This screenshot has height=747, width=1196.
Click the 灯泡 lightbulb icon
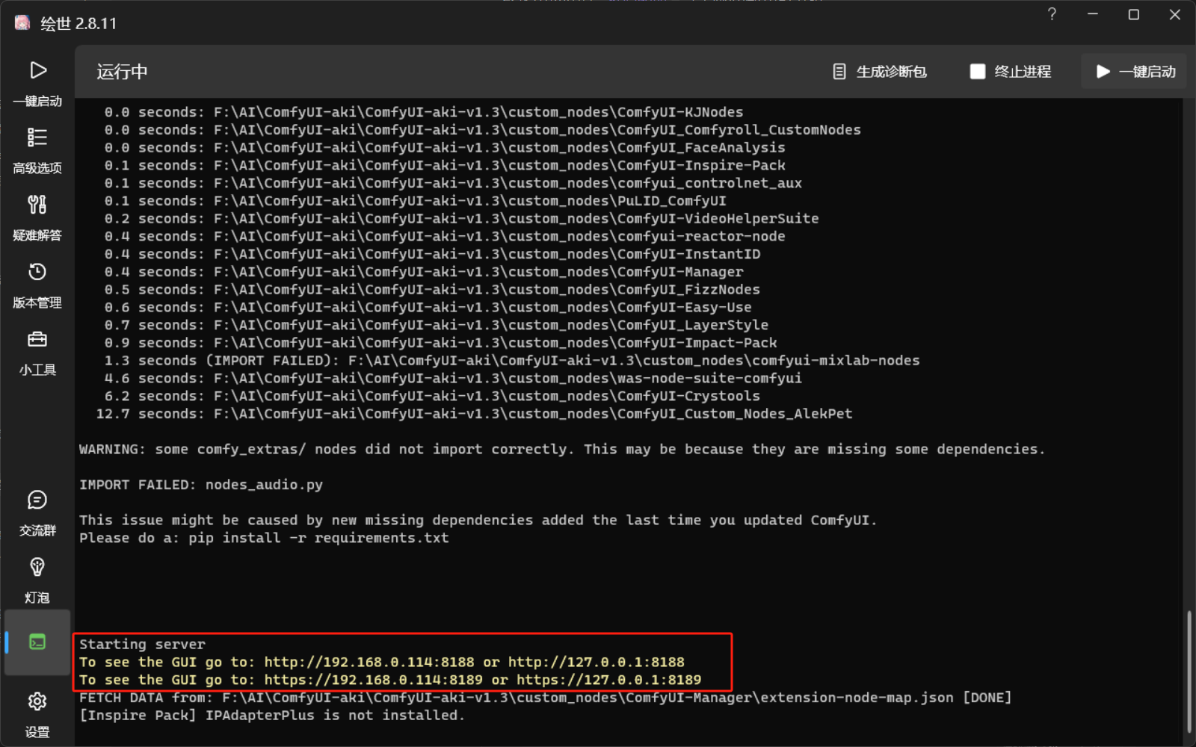pos(37,568)
